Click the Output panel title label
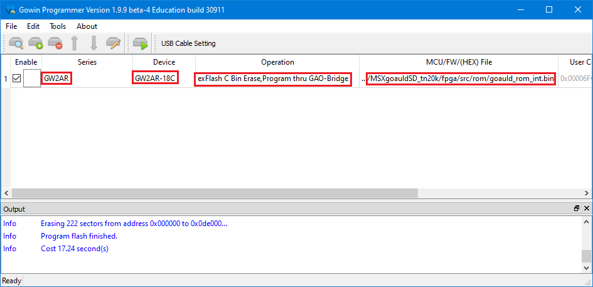Image resolution: width=593 pixels, height=287 pixels. tap(14, 209)
